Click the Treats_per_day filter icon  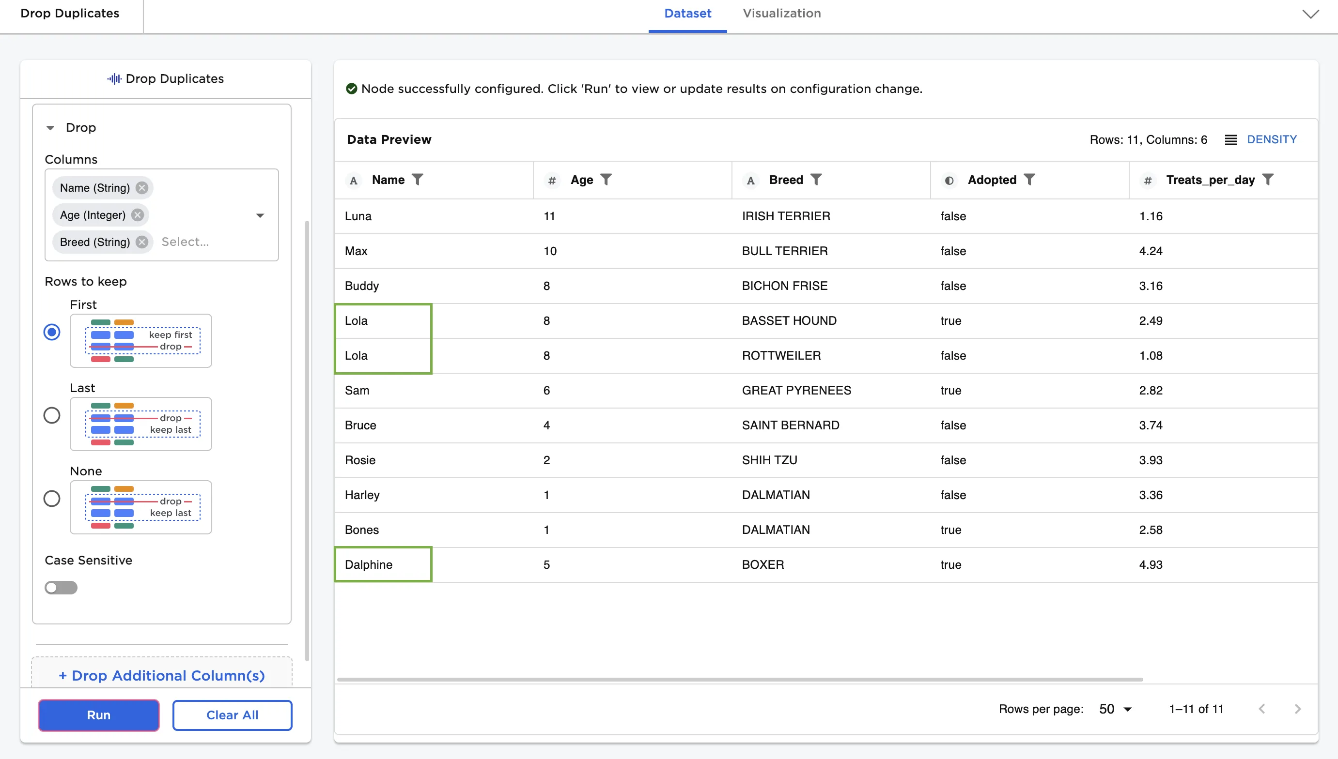coord(1268,180)
